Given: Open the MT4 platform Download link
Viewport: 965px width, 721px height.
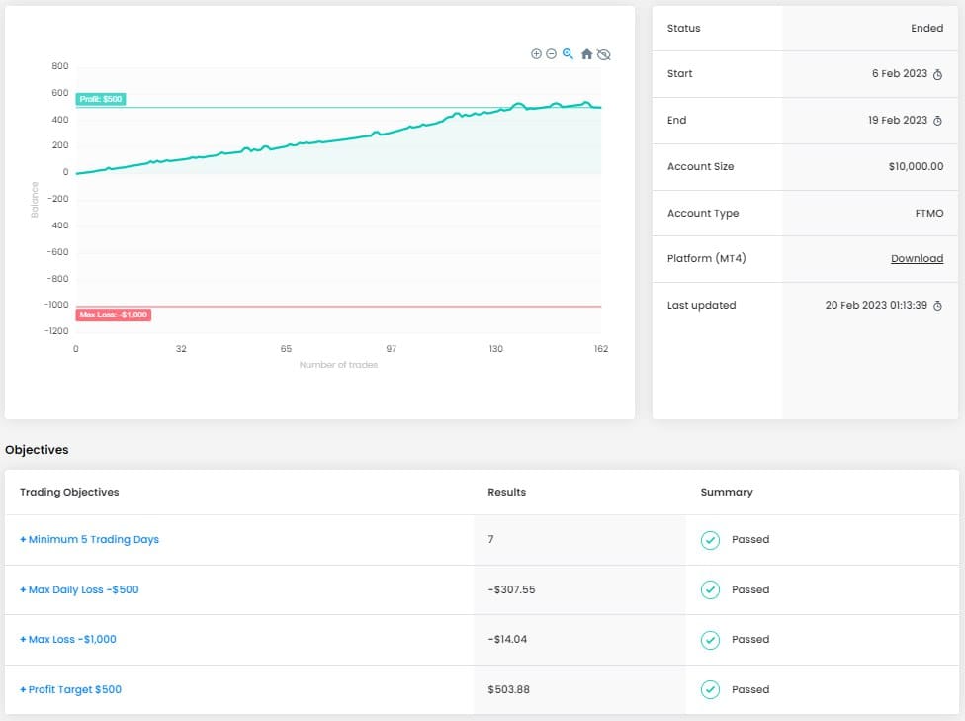Looking at the screenshot, I should click(917, 258).
